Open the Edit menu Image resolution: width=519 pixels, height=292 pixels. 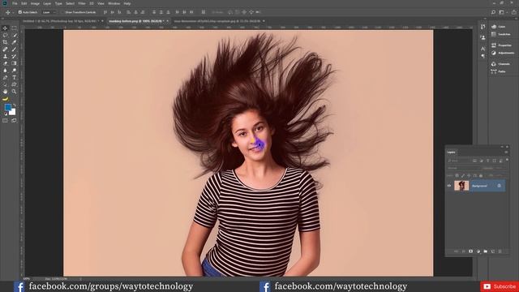(x=24, y=3)
